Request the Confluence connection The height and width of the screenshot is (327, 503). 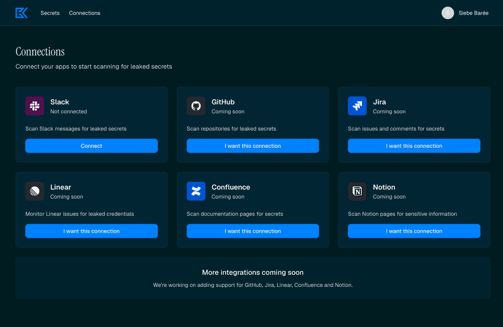253,231
